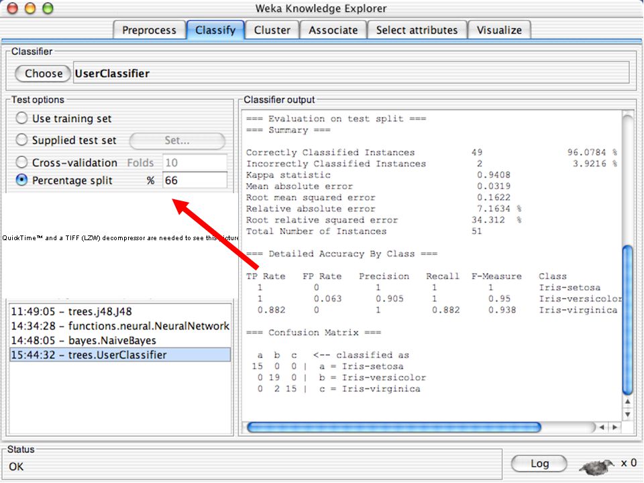Click the Detailed Accuracy By Class heading
Screen dimensions: 644x483
[341, 254]
